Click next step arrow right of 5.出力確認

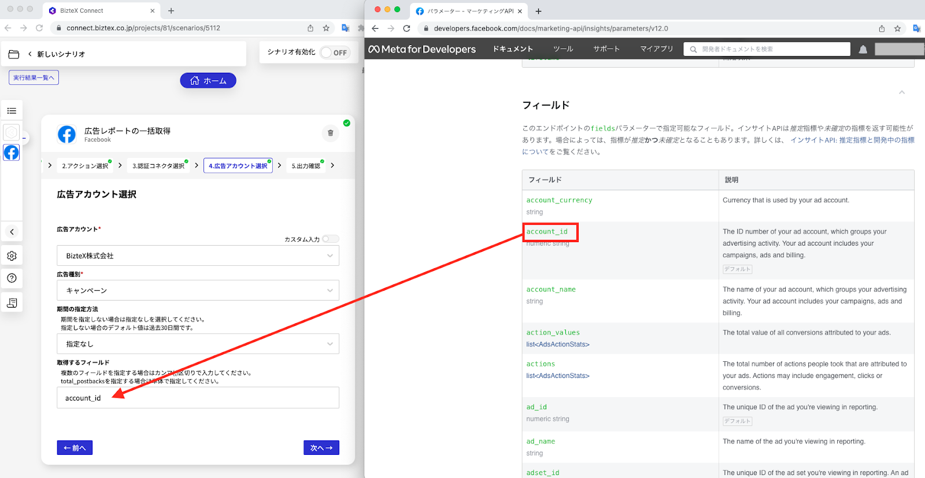tap(332, 166)
